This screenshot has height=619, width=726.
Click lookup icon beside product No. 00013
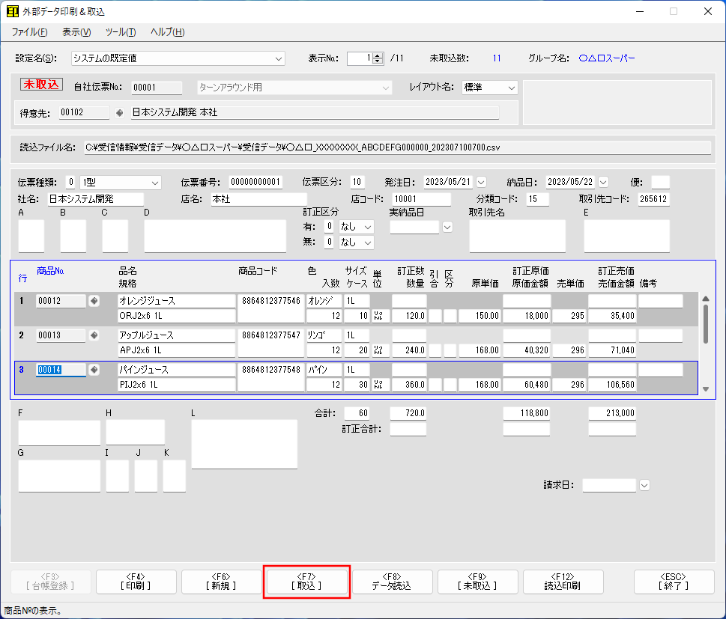click(94, 335)
